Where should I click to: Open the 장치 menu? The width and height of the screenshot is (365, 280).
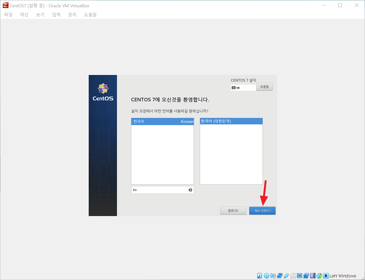point(72,15)
